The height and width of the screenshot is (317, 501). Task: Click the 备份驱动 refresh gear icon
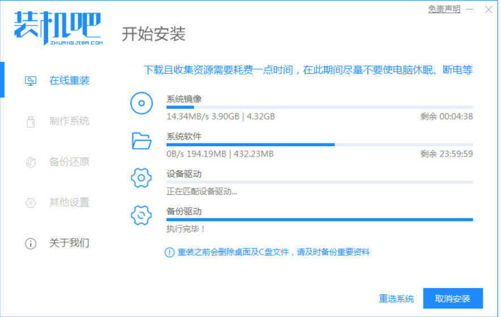click(x=141, y=215)
